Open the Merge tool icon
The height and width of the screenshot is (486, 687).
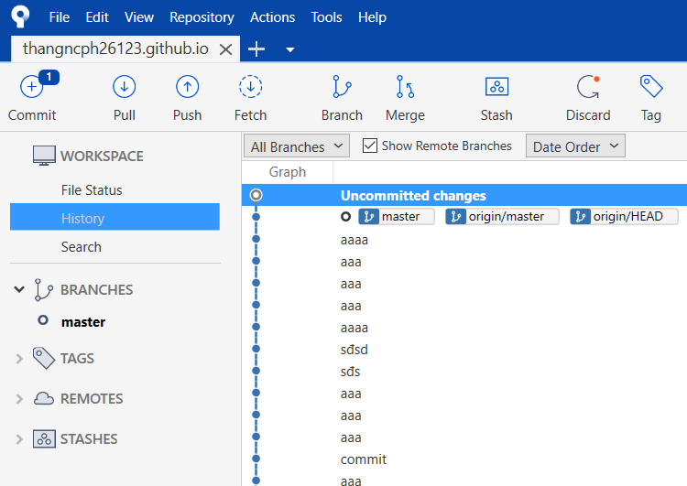tap(405, 87)
